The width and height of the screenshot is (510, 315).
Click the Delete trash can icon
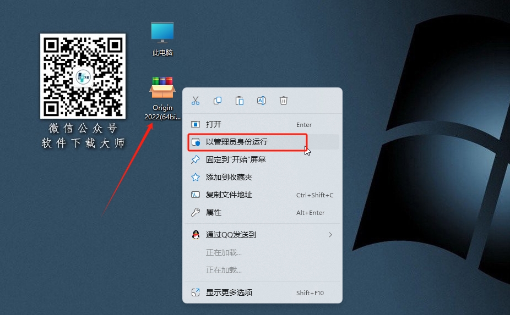pyautogui.click(x=283, y=101)
